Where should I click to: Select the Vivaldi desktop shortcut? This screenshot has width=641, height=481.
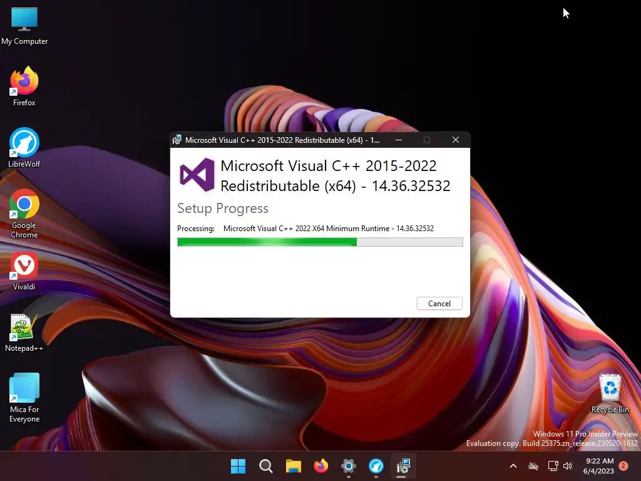[x=24, y=272]
